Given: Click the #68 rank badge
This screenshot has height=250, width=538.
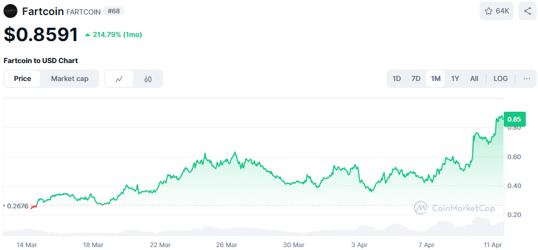Looking at the screenshot, I should click(x=113, y=11).
